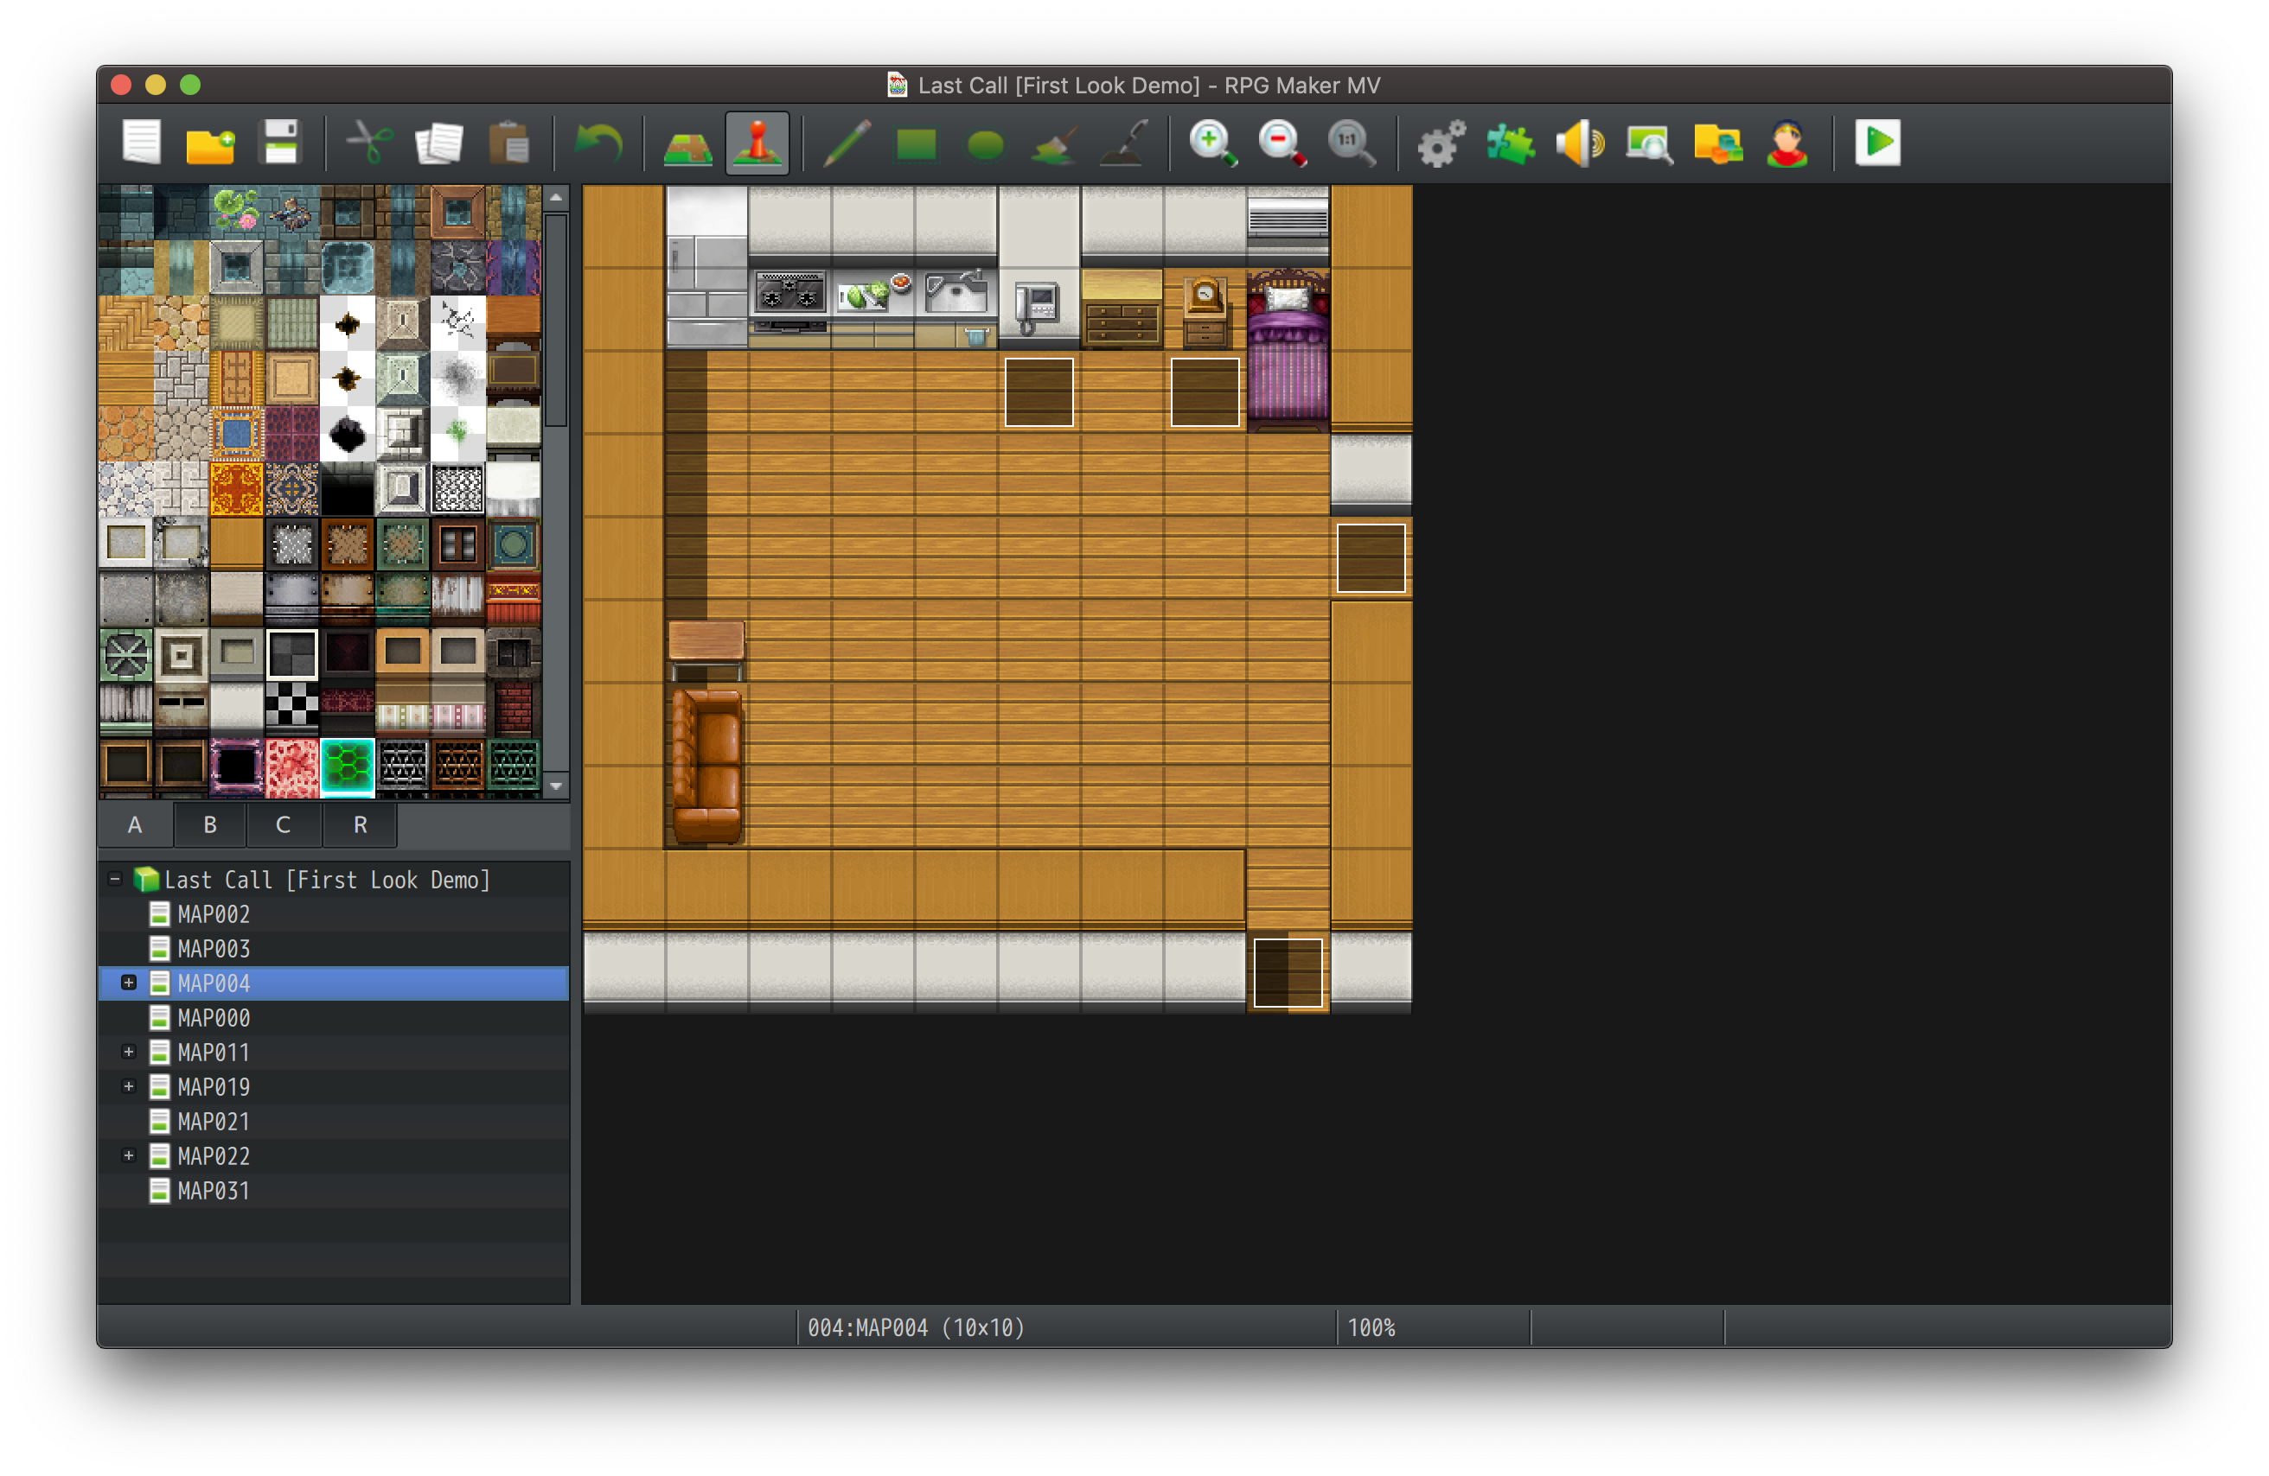Click the 100% zoom status field
Screen dimensions: 2269x1476
(x=1433, y=1328)
